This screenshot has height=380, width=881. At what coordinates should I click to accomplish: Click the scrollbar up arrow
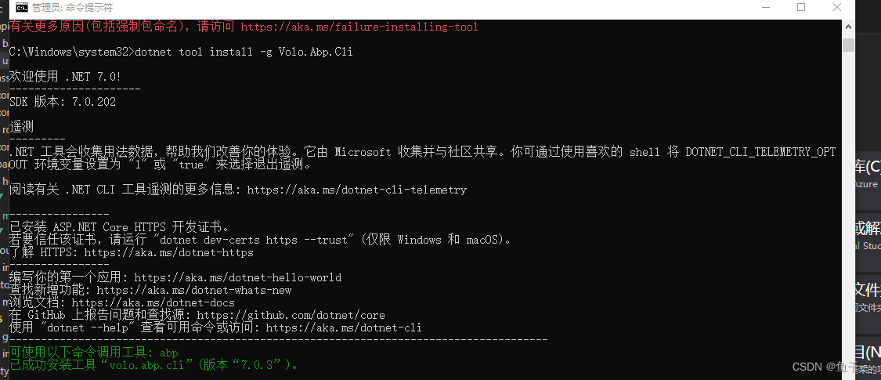[848, 26]
